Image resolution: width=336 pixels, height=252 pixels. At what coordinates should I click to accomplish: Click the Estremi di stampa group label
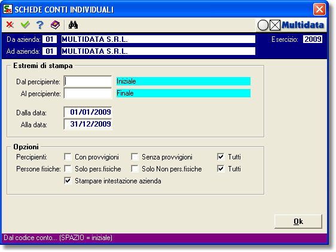point(43,66)
